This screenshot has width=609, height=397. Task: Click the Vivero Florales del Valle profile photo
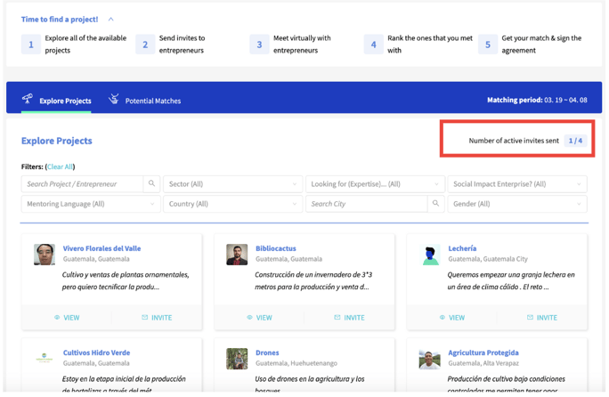pos(45,255)
